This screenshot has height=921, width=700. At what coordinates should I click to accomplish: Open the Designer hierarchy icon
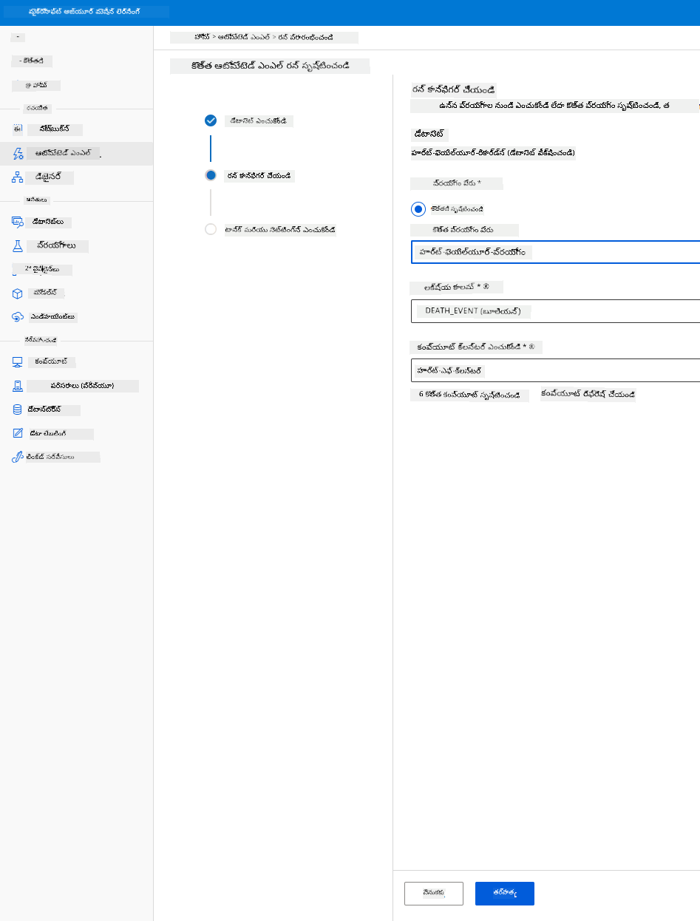click(18, 177)
